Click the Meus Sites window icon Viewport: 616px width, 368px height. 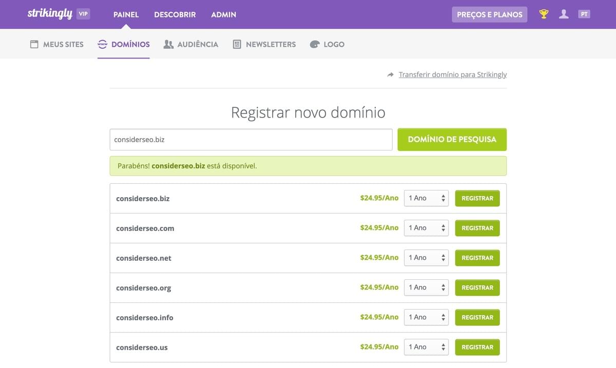34,44
